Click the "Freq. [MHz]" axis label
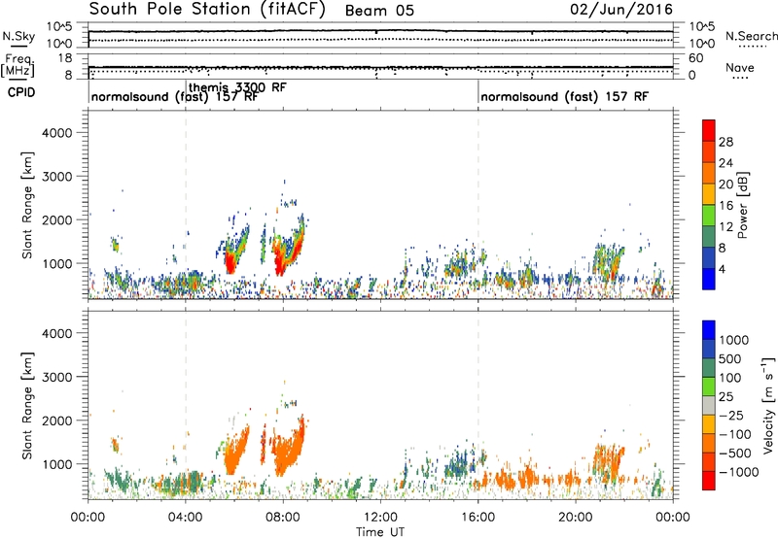This screenshot has height=538, width=778. coord(18,65)
